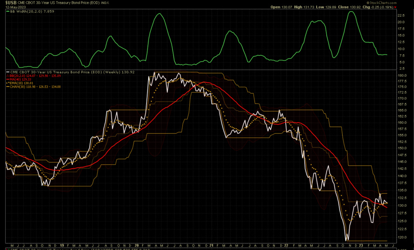414x250 pixels.
Task: Click the year 20 on time axis
Action: coord(137,245)
